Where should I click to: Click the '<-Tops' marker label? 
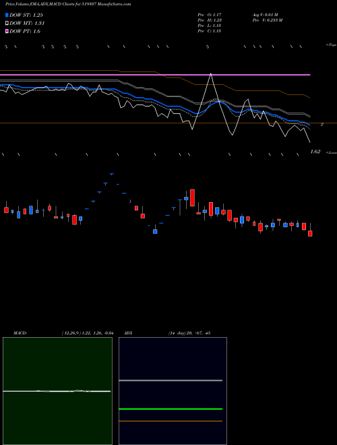click(x=331, y=45)
